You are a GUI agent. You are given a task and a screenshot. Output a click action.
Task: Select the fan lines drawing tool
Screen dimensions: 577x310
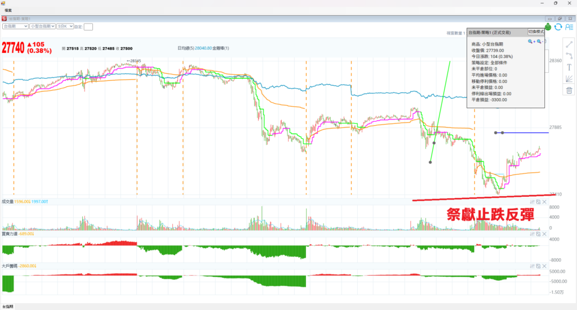(569, 79)
